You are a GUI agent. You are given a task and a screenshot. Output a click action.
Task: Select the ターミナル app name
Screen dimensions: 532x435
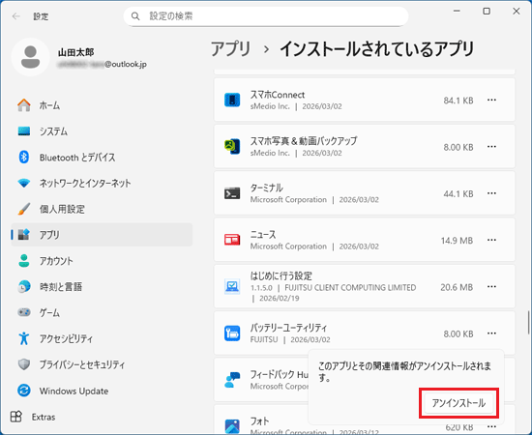pos(266,188)
